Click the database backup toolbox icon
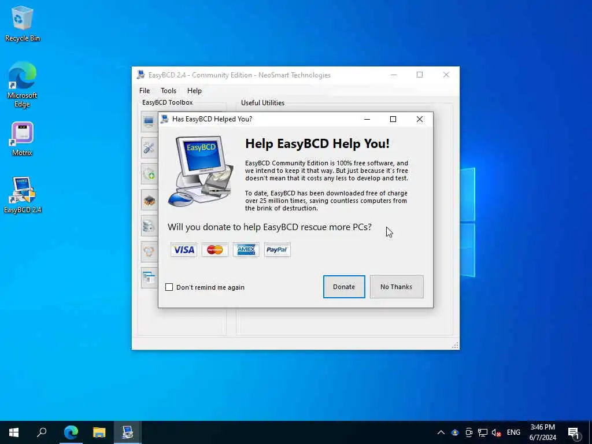This screenshot has width=592, height=444. (149, 226)
